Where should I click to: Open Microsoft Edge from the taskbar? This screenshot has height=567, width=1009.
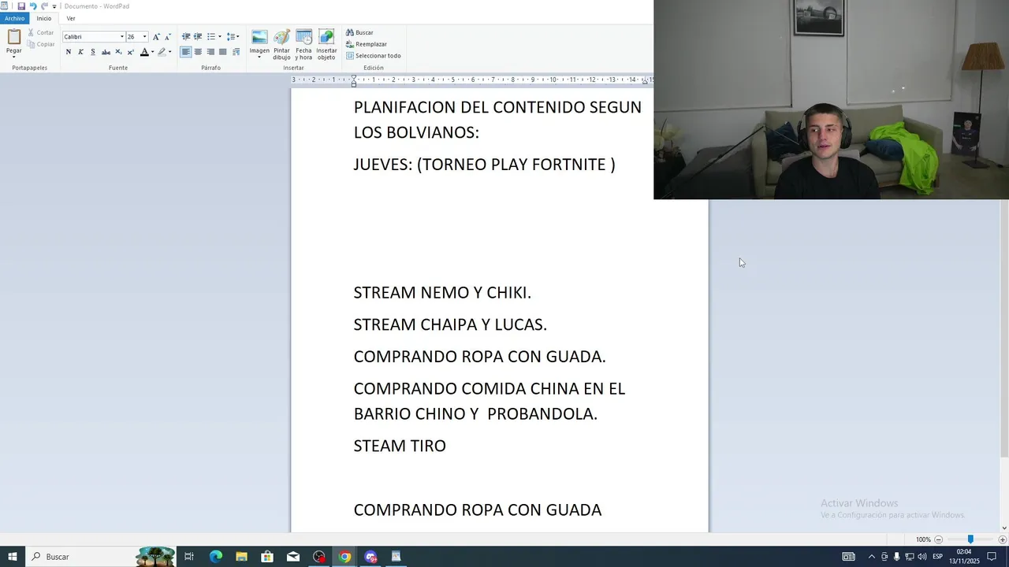point(215,557)
